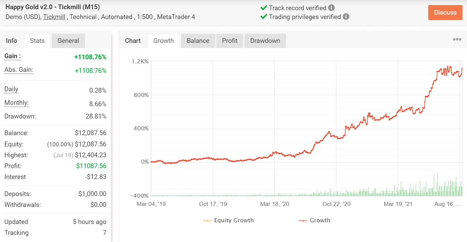
Task: Show the Profit chart tab
Action: pyautogui.click(x=230, y=41)
